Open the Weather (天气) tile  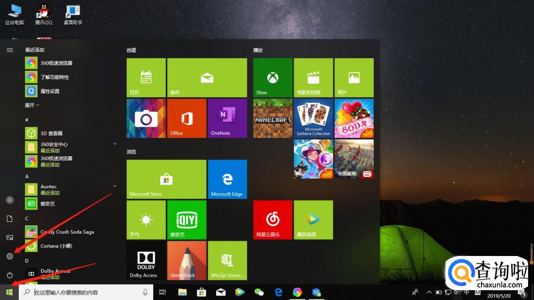pos(146,220)
